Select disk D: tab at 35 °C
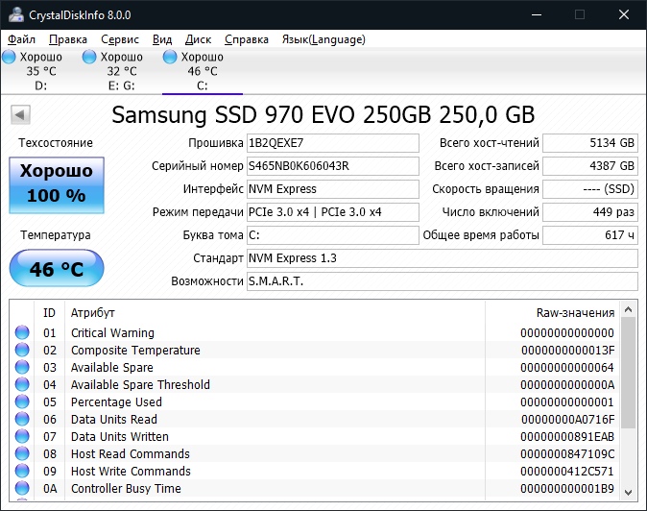 (40, 71)
